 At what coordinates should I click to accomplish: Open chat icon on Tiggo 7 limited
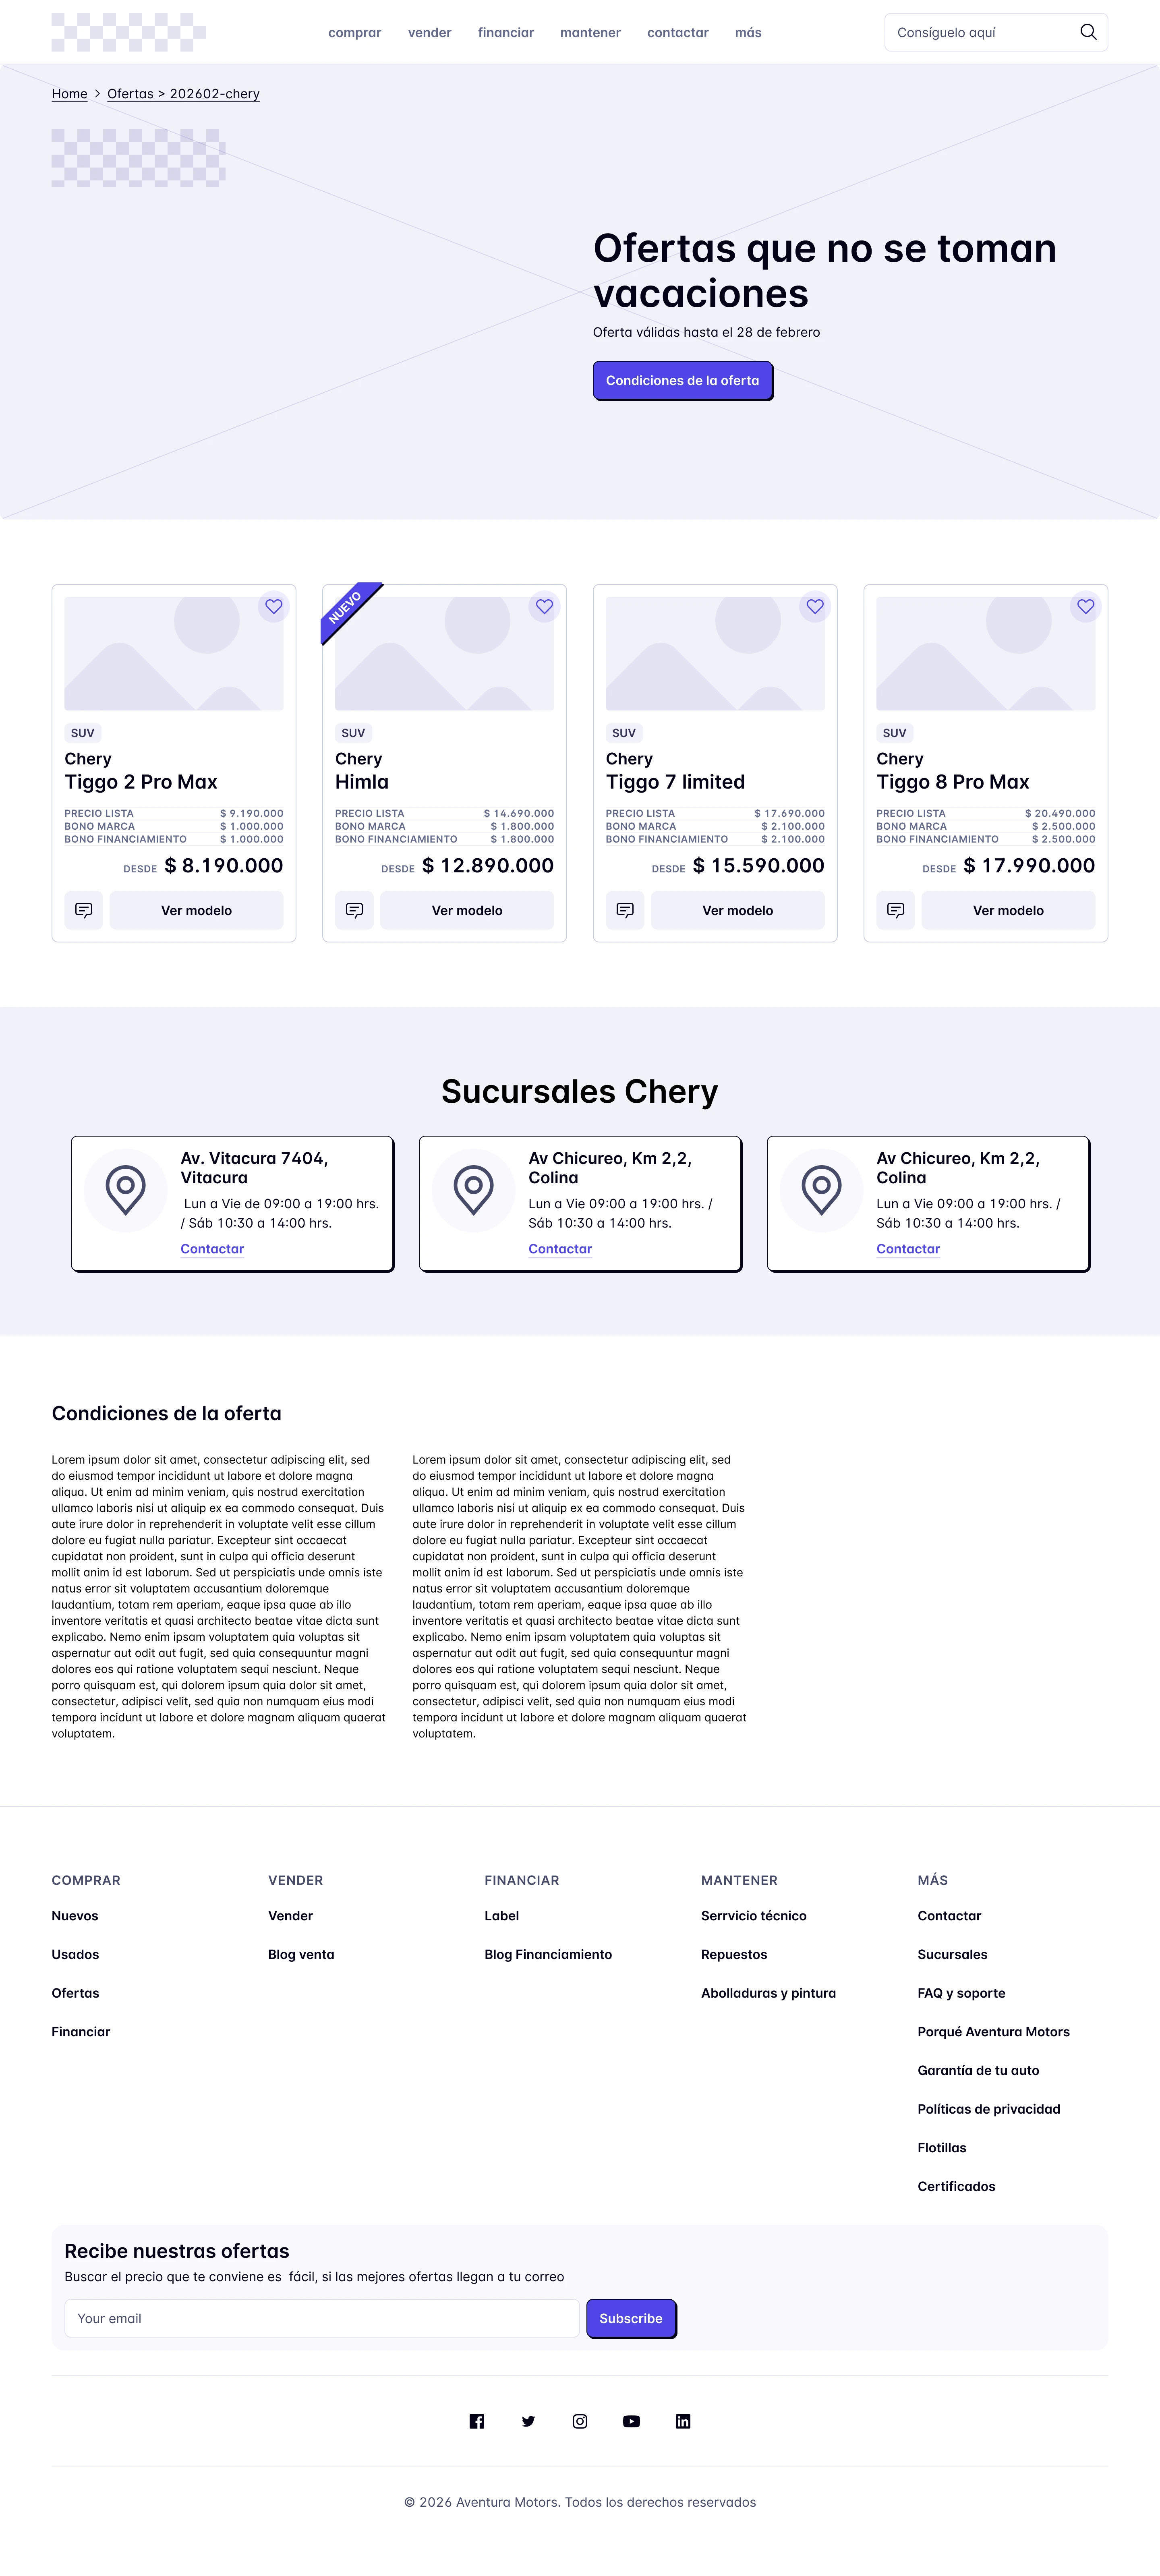click(x=625, y=910)
